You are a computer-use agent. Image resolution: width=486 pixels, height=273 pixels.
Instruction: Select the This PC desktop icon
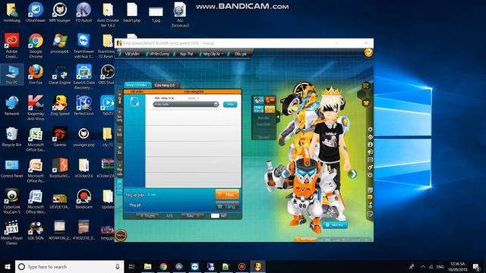point(12,75)
